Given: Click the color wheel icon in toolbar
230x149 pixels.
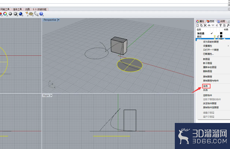Looking at the screenshot, I should coord(5,14).
